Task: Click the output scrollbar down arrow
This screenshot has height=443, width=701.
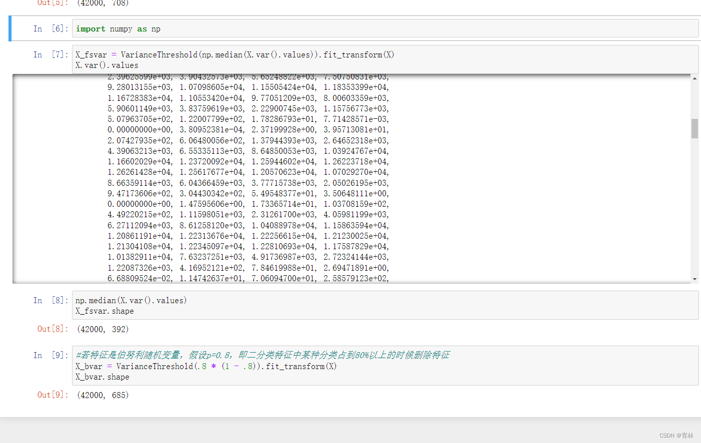Action: (x=694, y=279)
